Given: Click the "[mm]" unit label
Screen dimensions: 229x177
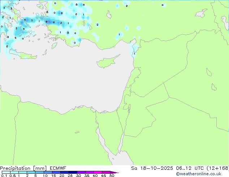Looking at the screenshot, I should tap(40, 168).
